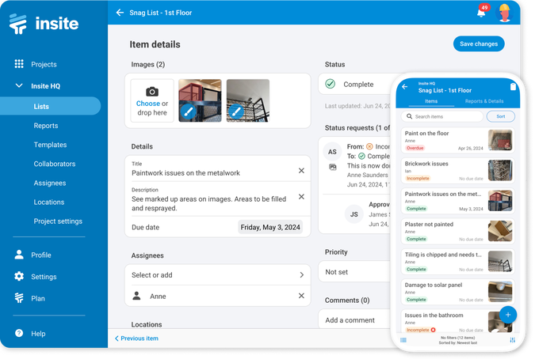The width and height of the screenshot is (539, 359).
Task: Click the camera icon to choose an image
Action: pyautogui.click(x=151, y=92)
